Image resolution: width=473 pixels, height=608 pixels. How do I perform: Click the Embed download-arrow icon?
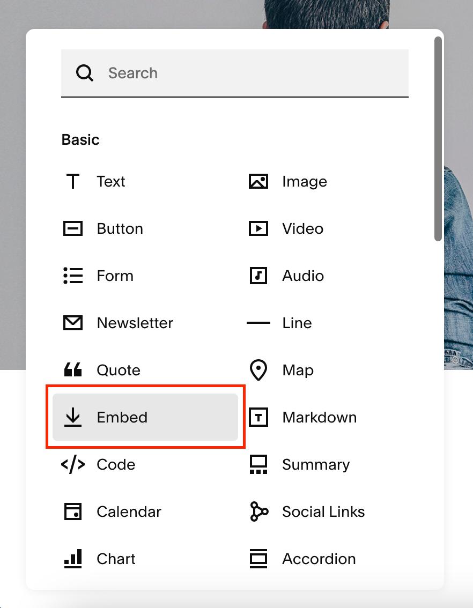click(73, 417)
